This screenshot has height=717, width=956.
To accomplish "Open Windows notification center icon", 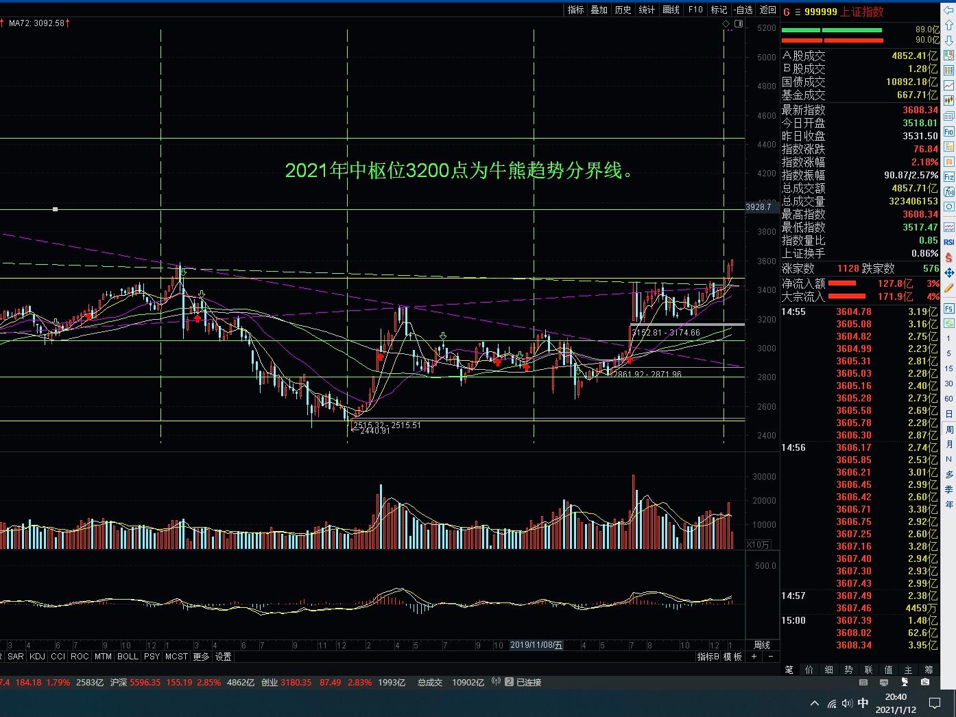I will [x=935, y=703].
